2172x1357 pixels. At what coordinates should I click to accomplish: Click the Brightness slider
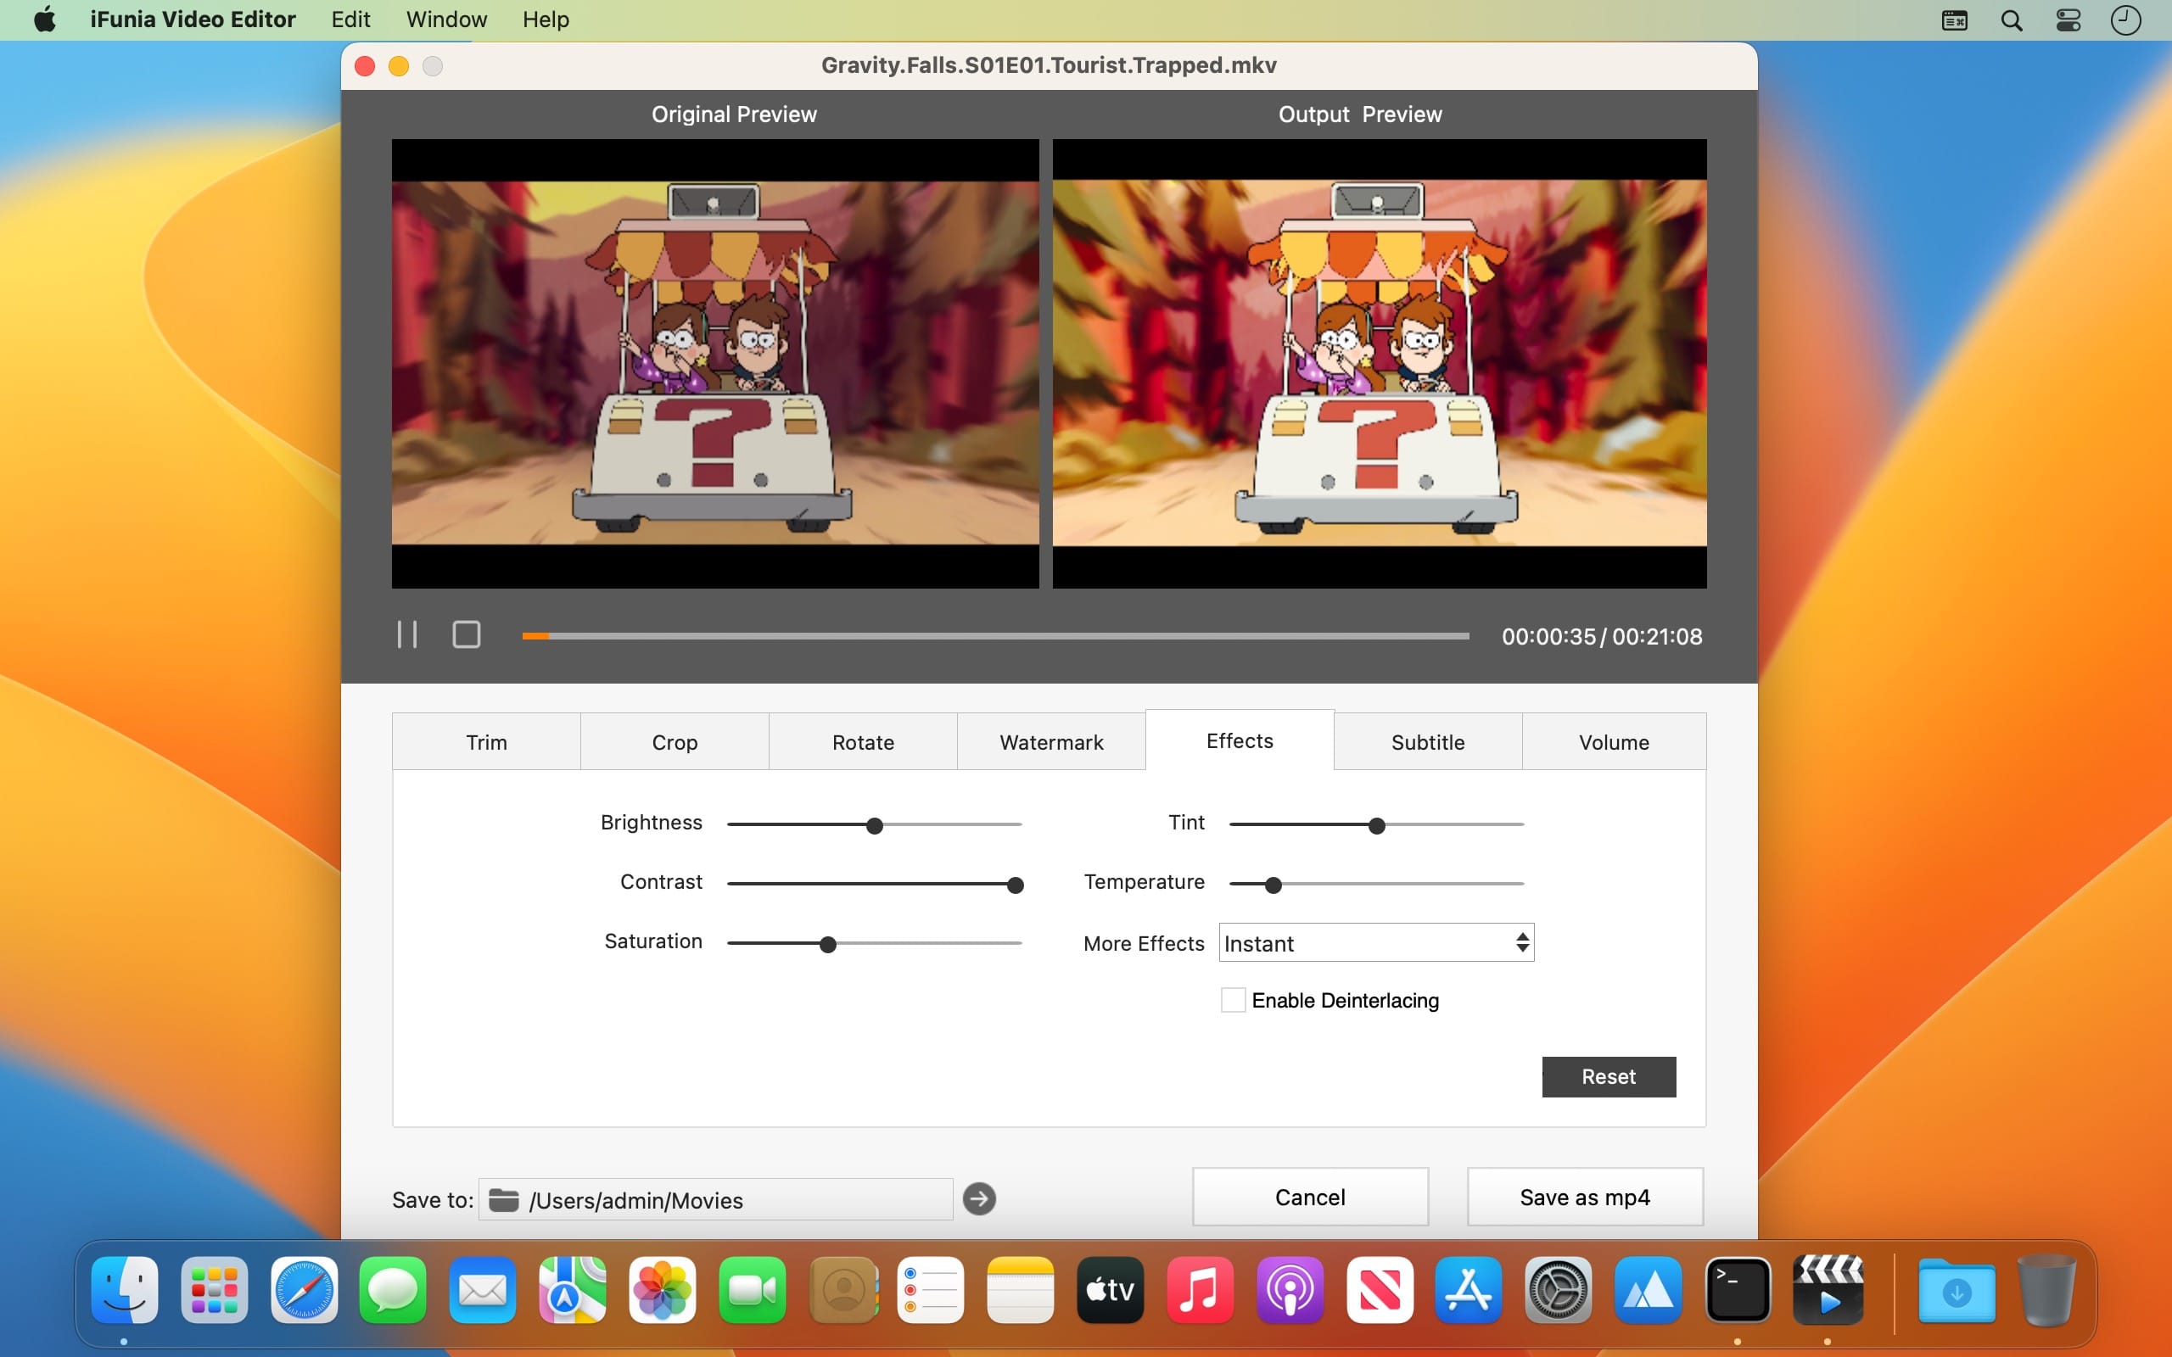pos(874,824)
